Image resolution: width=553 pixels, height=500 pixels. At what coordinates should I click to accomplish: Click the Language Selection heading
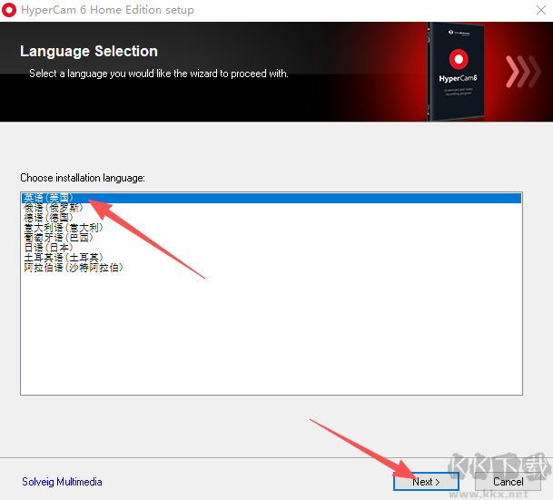tap(89, 51)
